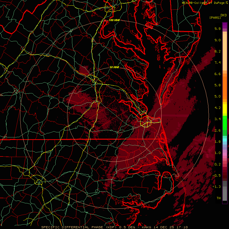Click the 5.8 legend value

pyautogui.click(x=218, y=85)
